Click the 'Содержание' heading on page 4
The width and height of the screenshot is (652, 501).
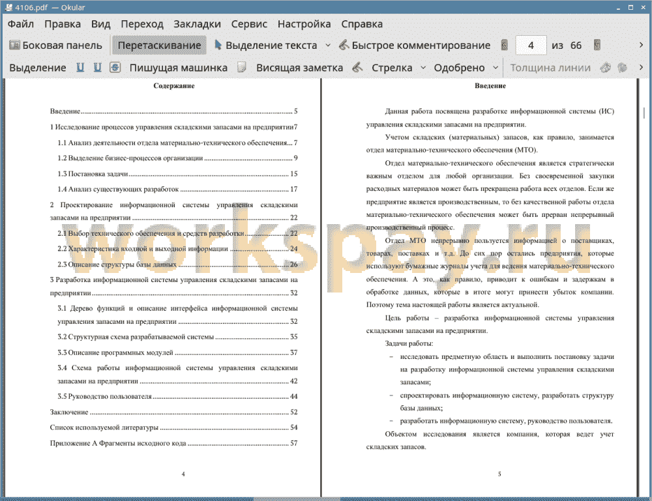(x=174, y=85)
